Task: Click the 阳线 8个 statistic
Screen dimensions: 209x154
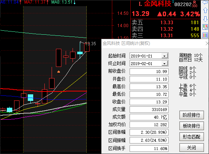Action: 188,68
